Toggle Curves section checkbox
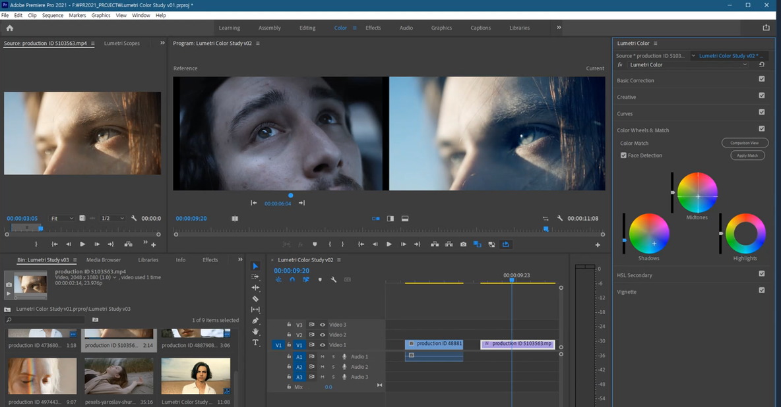781x407 pixels. pyautogui.click(x=762, y=112)
